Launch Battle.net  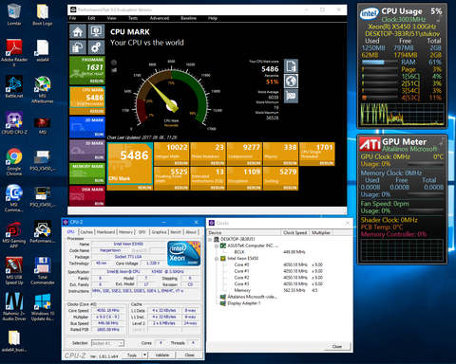click(x=14, y=86)
